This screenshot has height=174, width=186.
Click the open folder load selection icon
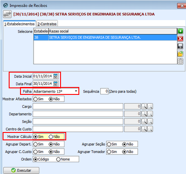click(x=180, y=54)
